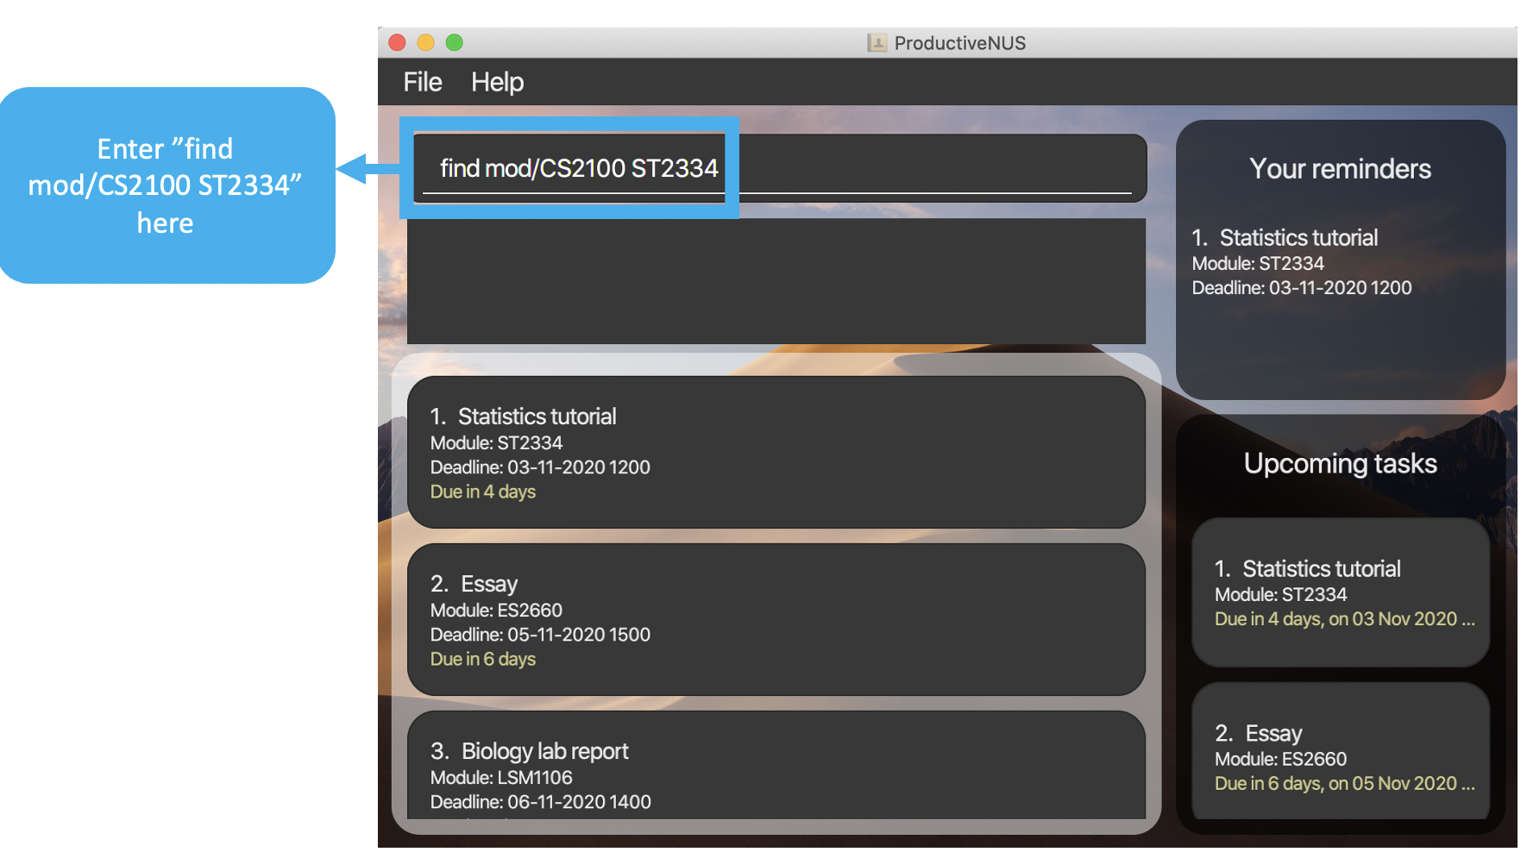Click 'Due in 4 days, on 03 Nov 2020' text
The width and height of the screenshot is (1527, 852).
tap(1344, 618)
